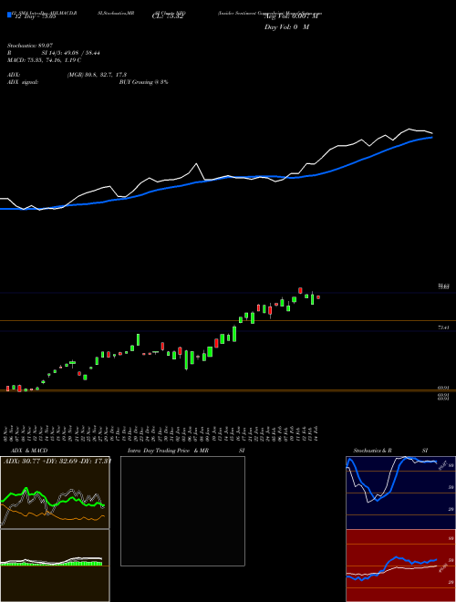Click the 'BUY Growing @ 3%' signal text
This screenshot has height=602, width=456.
143,82
